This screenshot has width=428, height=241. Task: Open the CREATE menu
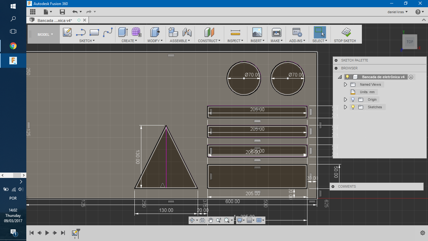point(129,41)
